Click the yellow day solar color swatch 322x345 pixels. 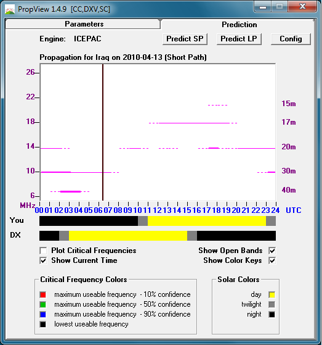coord(272,294)
